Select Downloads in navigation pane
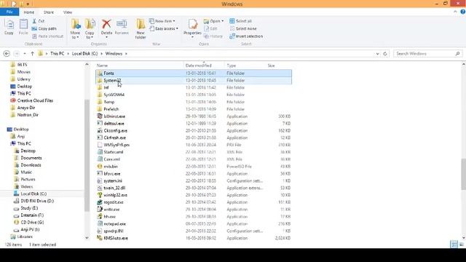Viewport: 466px width, 262px height. point(28,165)
